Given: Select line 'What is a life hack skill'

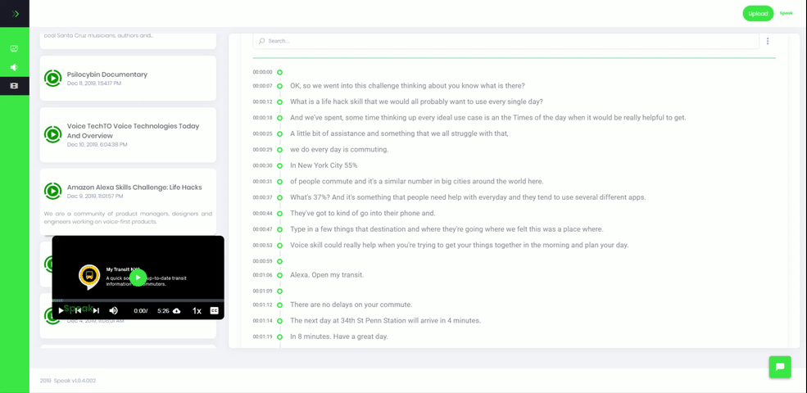Looking at the screenshot, I should [x=416, y=102].
